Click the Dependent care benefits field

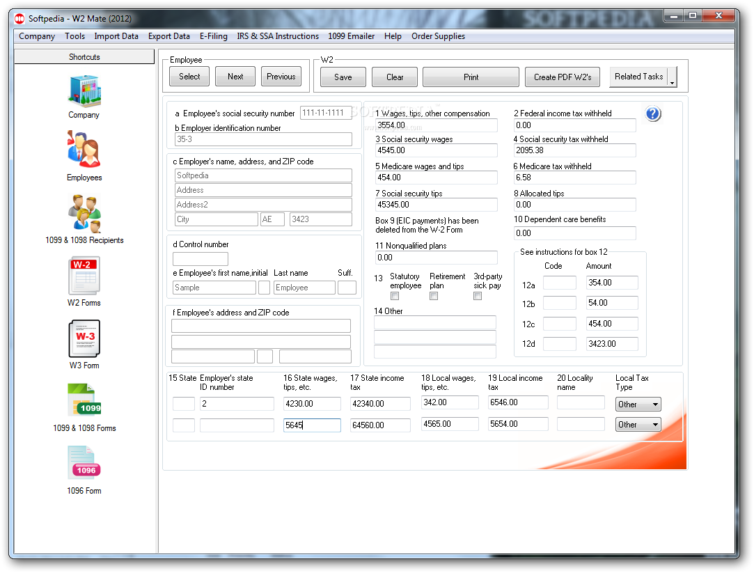574,233
